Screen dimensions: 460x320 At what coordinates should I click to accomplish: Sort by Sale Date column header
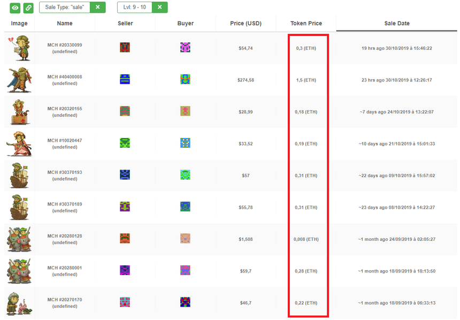(x=397, y=24)
